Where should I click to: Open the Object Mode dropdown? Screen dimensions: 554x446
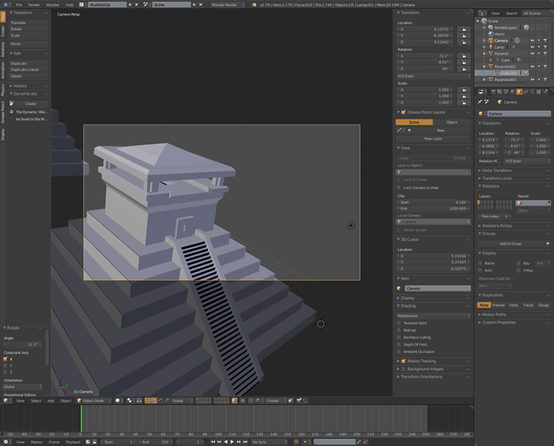pyautogui.click(x=94, y=401)
